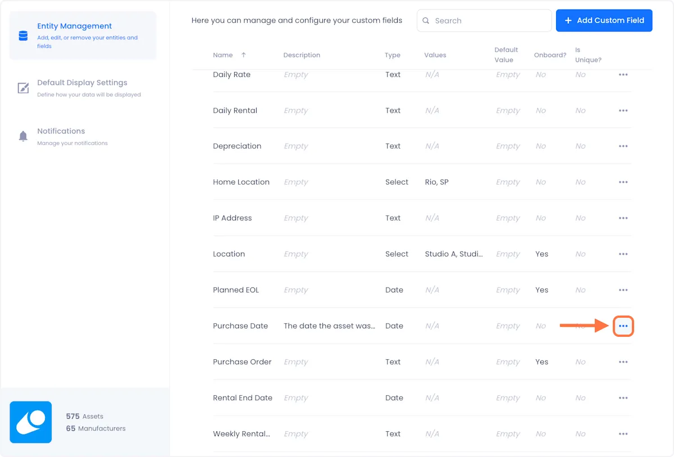The height and width of the screenshot is (457, 674).
Task: Click 'Studio A, Studi...' values cell
Action: coord(454,254)
